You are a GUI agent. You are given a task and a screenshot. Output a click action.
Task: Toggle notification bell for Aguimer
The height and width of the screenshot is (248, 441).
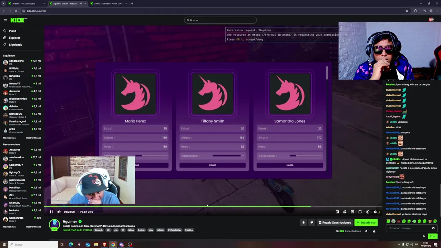coord(304,223)
